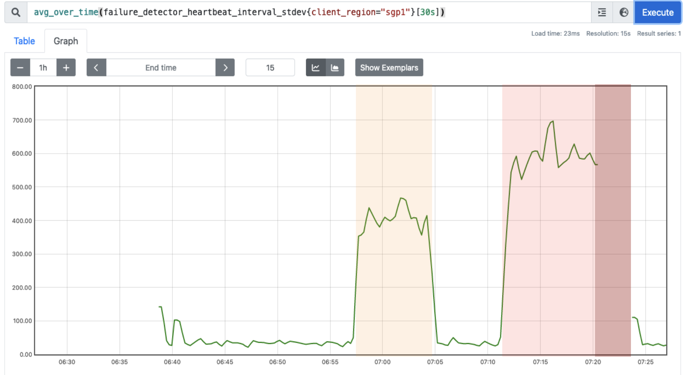Click the green line peak near 07:15
The height and width of the screenshot is (375, 685).
pyautogui.click(x=552, y=121)
